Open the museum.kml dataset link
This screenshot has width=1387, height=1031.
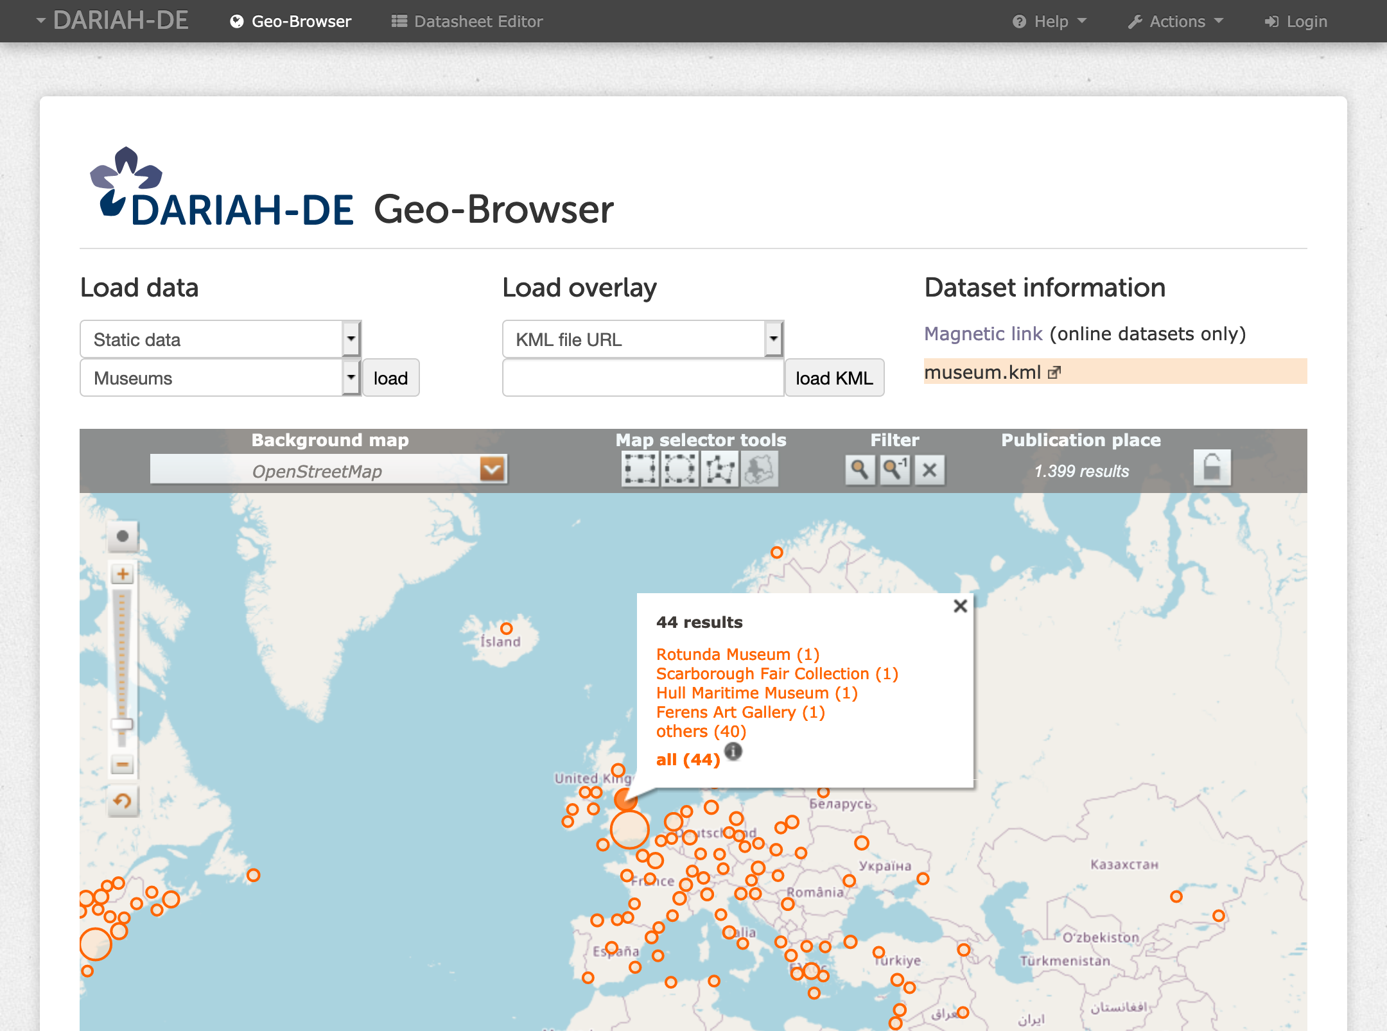pyautogui.click(x=992, y=372)
